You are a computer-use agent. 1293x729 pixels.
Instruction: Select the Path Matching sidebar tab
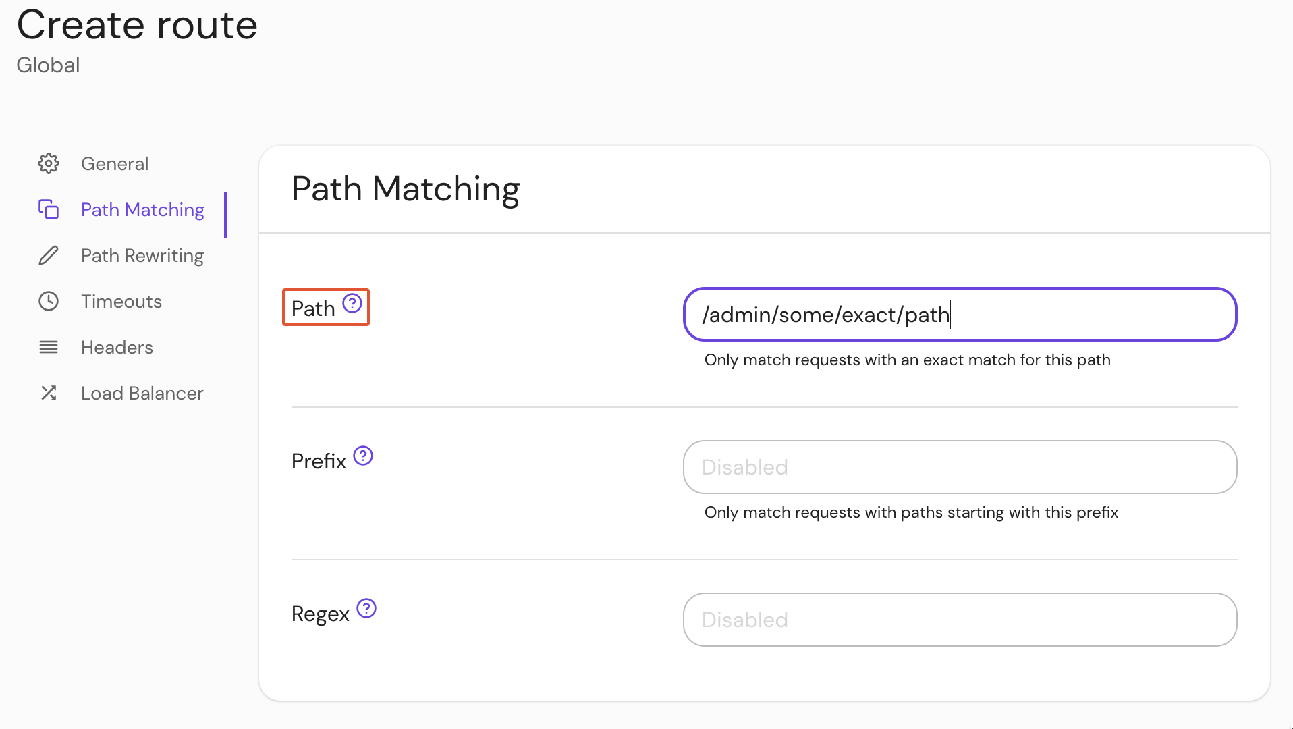[142, 209]
